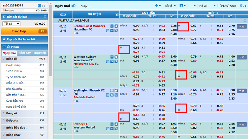248x139 pixels.
Task: Expand 15 more markets for Central Coast match
Action: coord(241,27)
